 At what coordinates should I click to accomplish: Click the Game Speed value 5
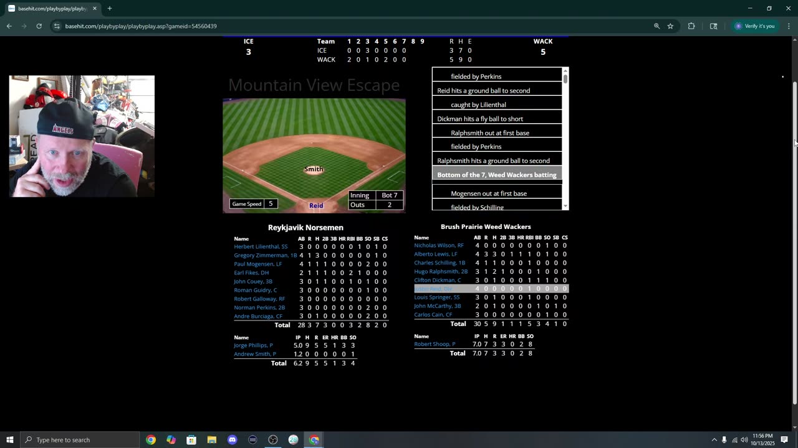point(271,204)
